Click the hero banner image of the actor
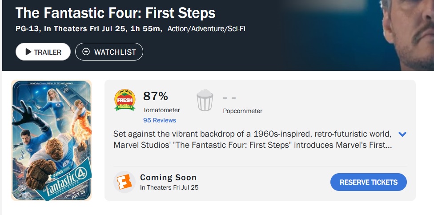The width and height of the screenshot is (434, 215). [400, 36]
